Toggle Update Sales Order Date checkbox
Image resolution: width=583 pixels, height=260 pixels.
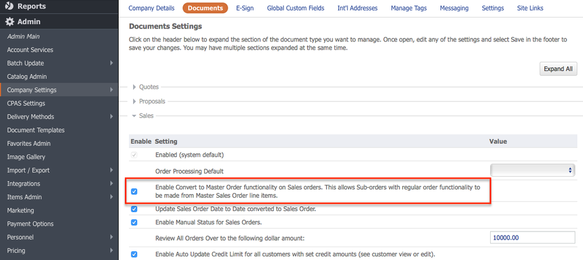(134, 209)
